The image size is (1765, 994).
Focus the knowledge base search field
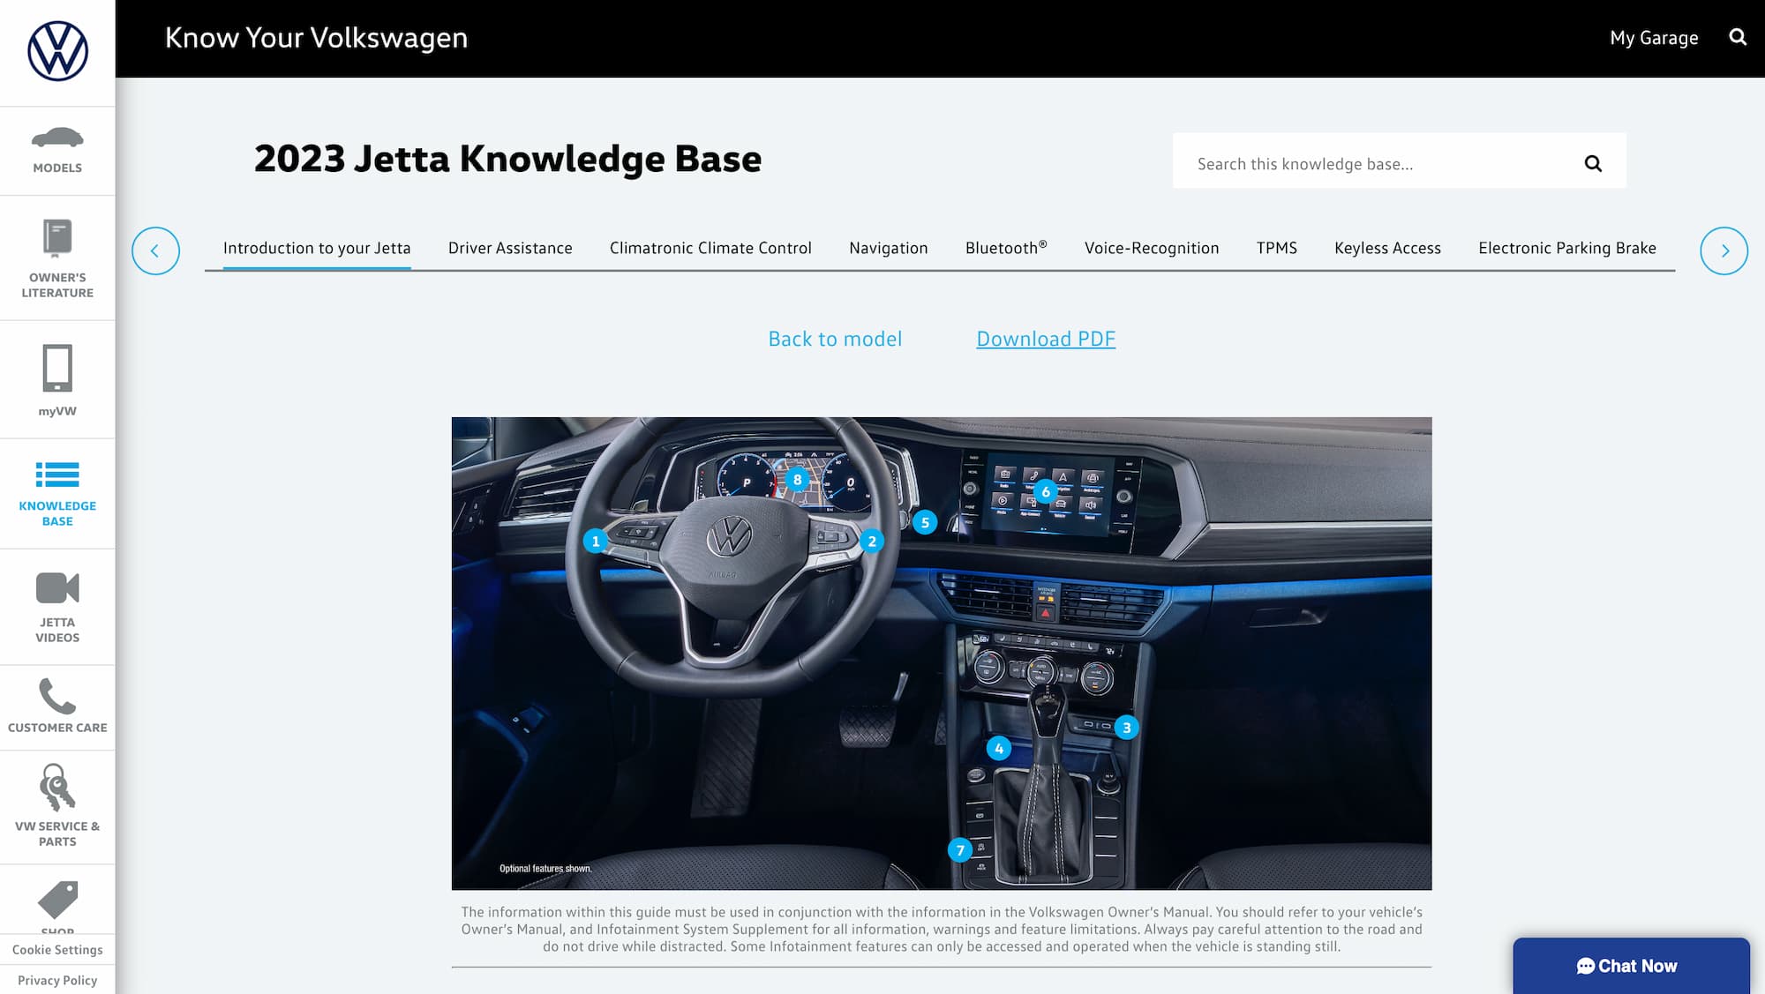tap(1377, 164)
